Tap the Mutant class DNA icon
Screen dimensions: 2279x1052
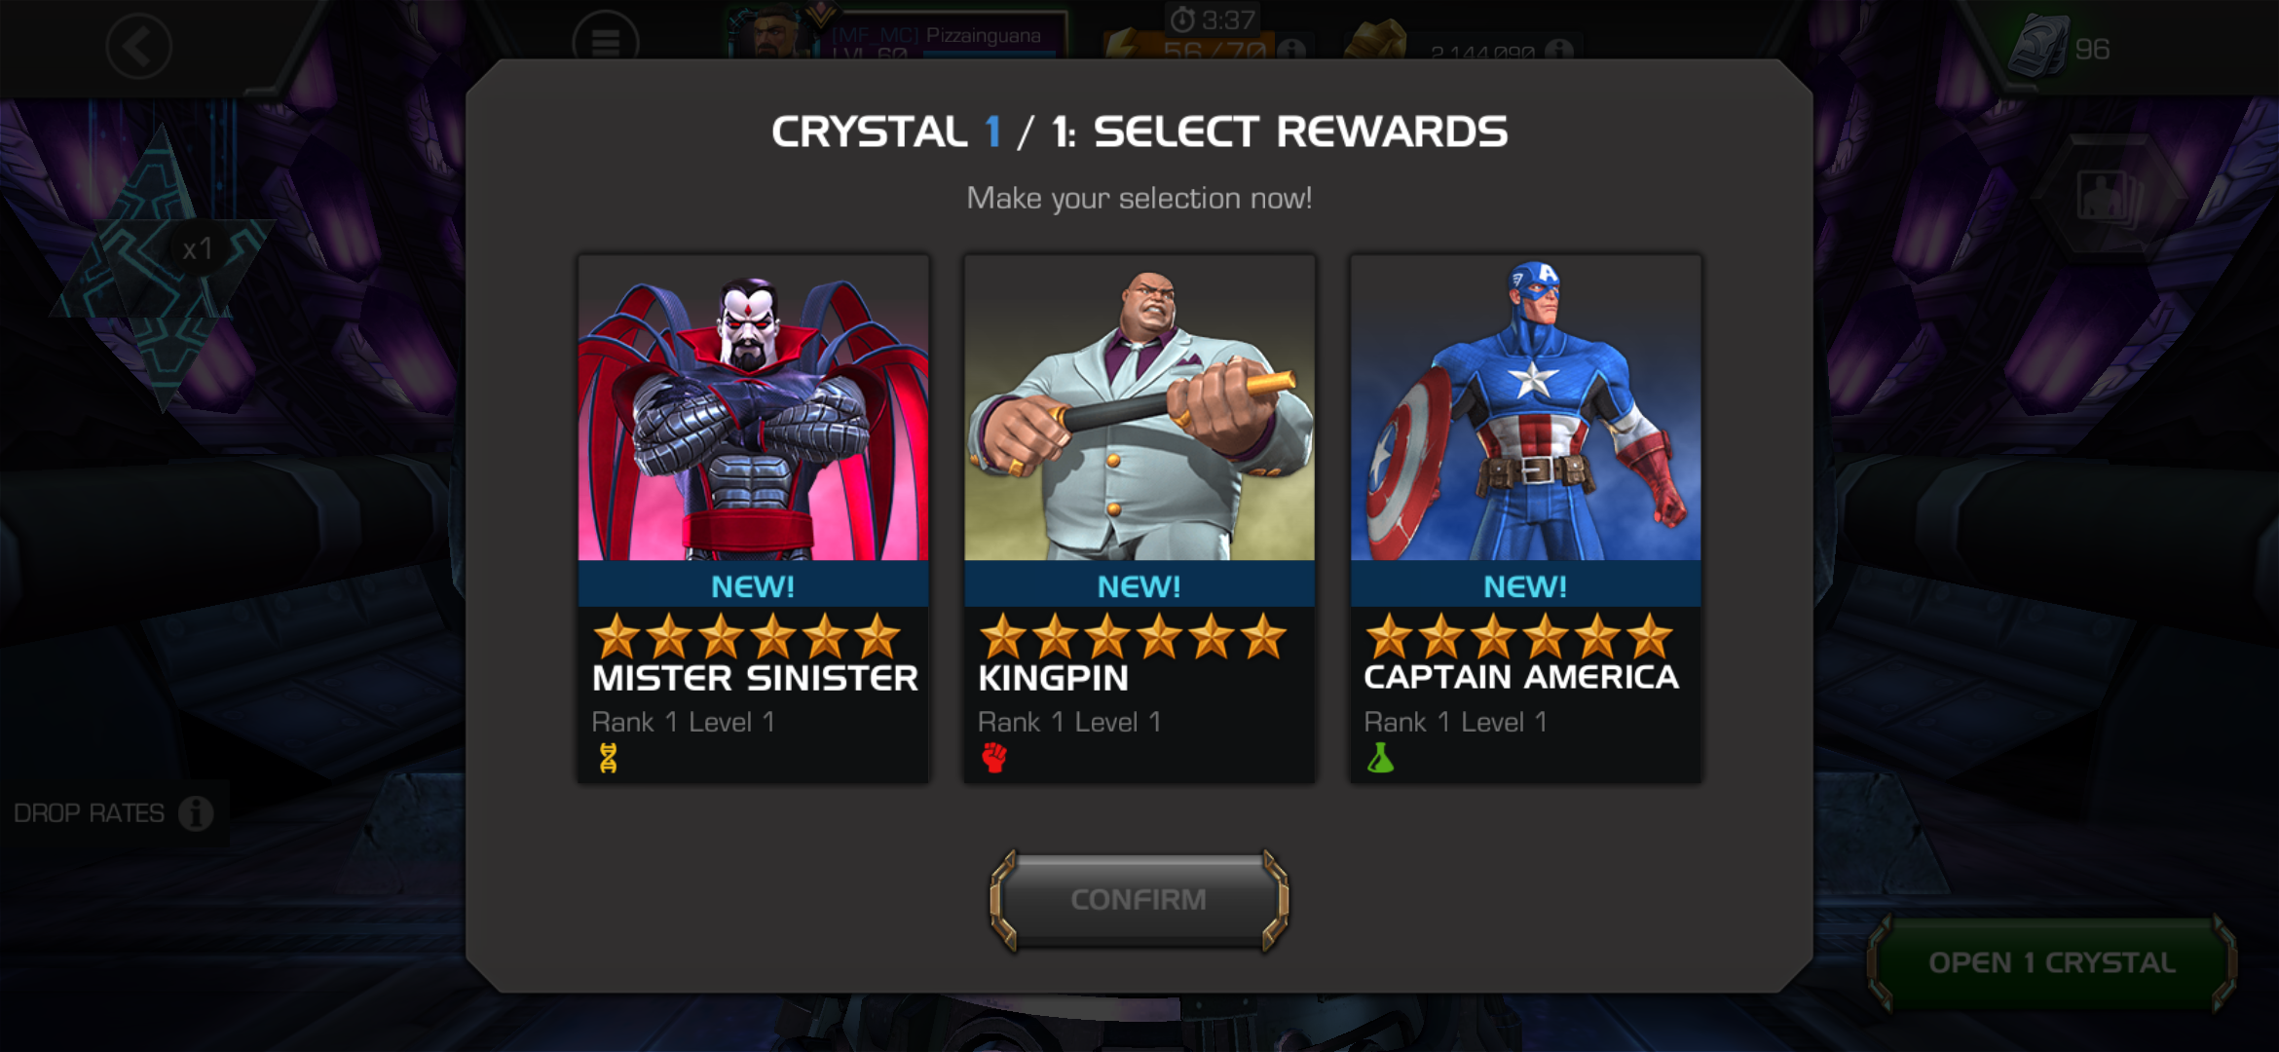pyautogui.click(x=609, y=758)
